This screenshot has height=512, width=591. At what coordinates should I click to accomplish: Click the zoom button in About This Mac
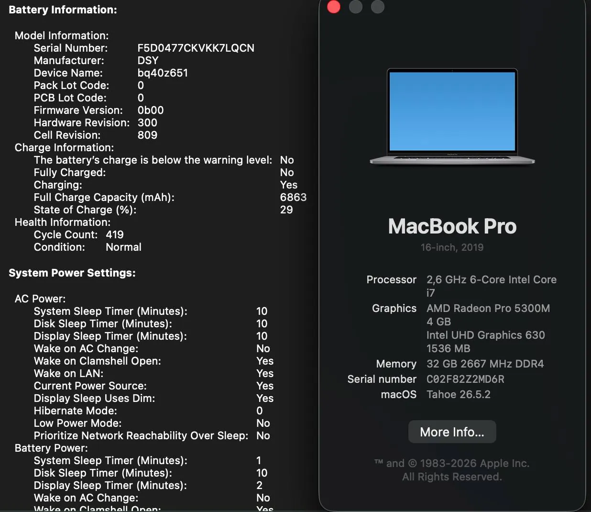point(378,7)
